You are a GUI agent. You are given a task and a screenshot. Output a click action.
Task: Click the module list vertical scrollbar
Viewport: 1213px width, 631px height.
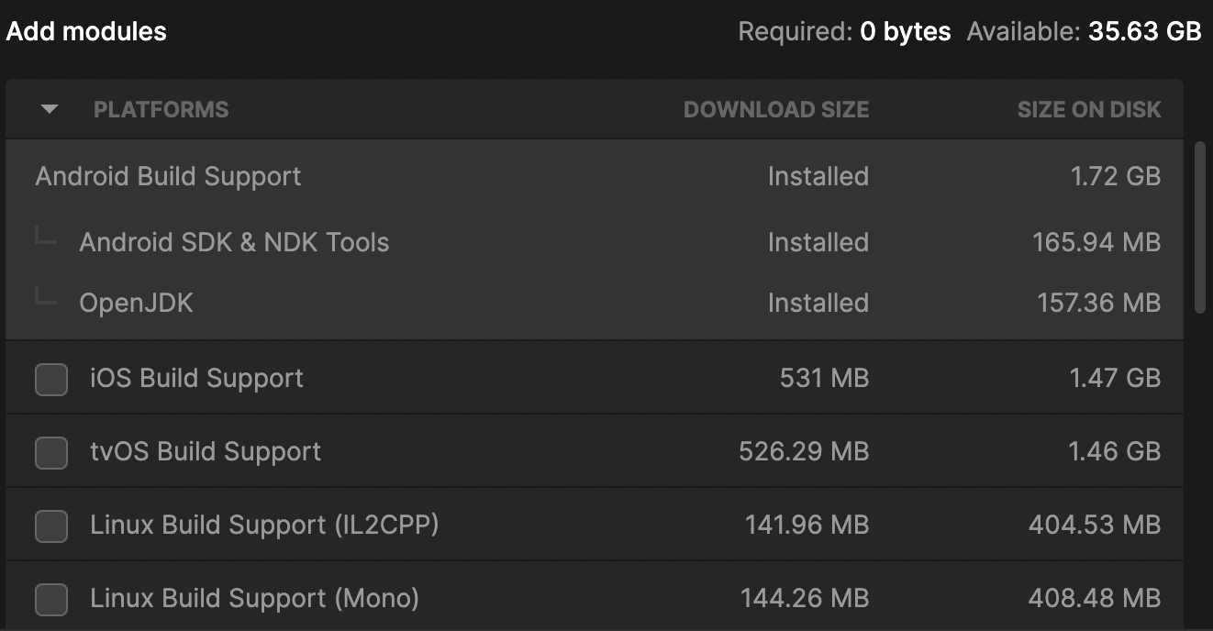pos(1199,227)
